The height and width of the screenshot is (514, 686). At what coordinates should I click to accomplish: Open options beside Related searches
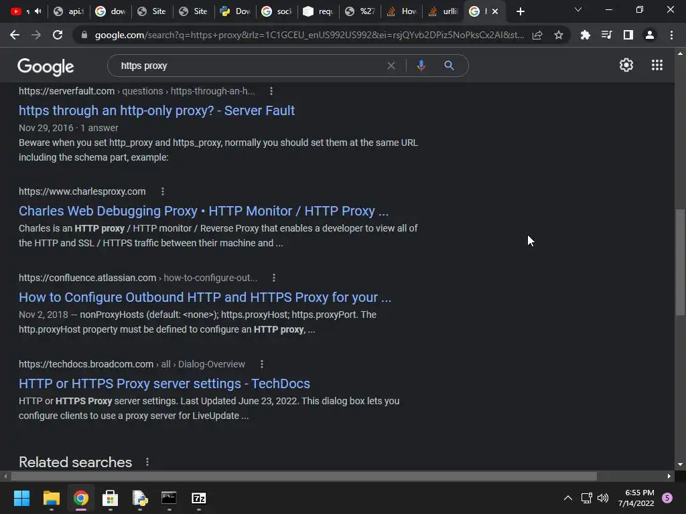click(x=147, y=462)
